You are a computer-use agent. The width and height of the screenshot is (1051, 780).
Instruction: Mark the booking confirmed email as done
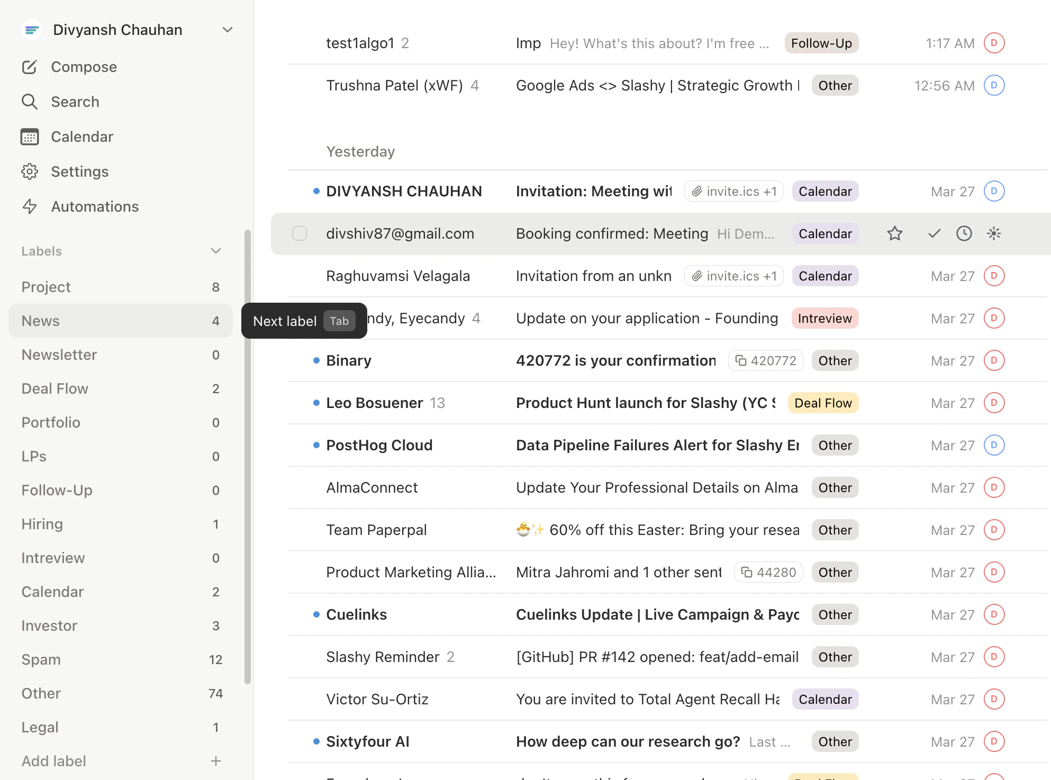tap(933, 233)
